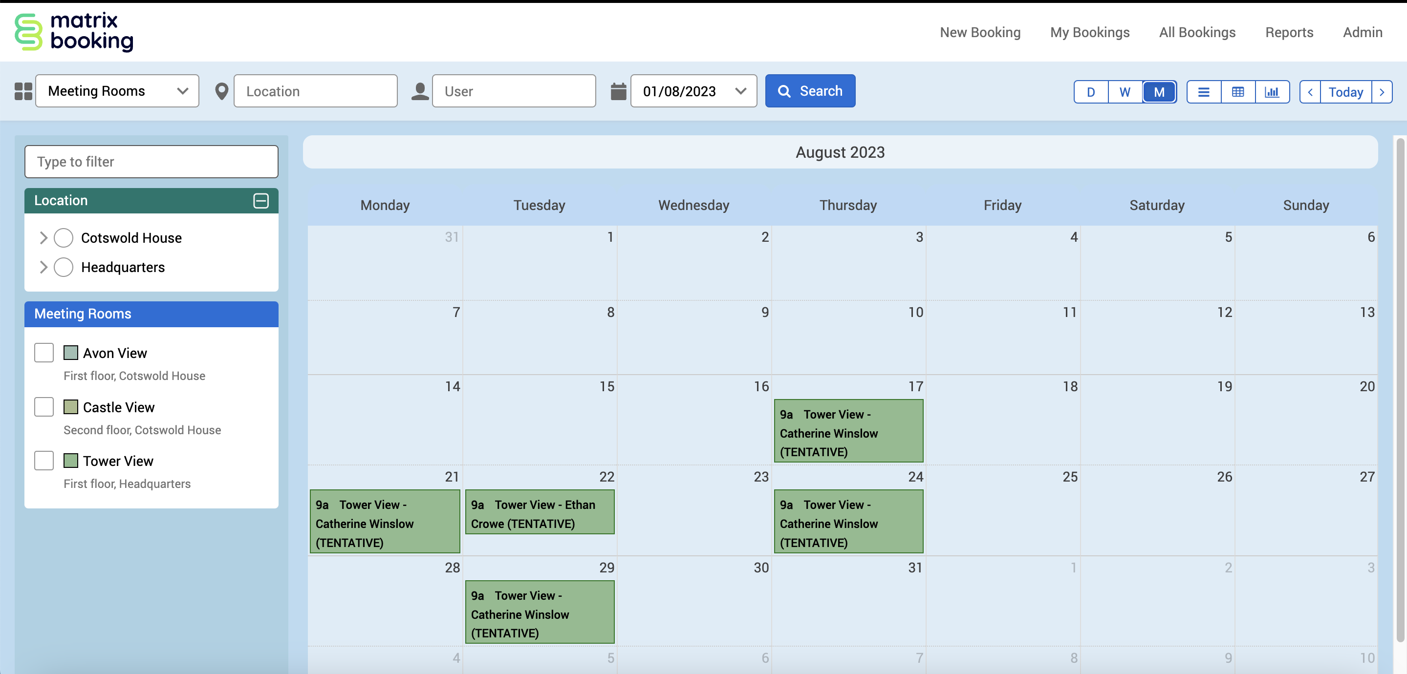Click the user silhouette icon
Viewport: 1407px width, 674px height.
[419, 91]
